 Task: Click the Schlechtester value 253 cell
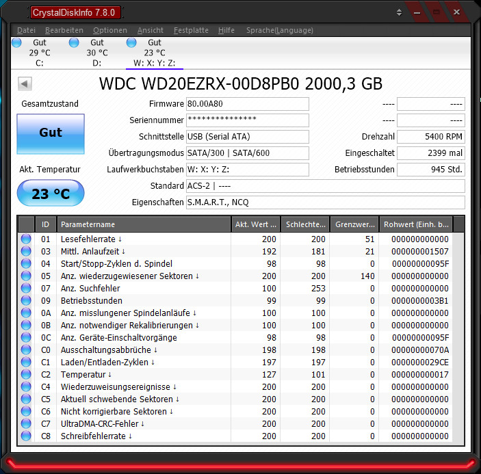(318, 288)
